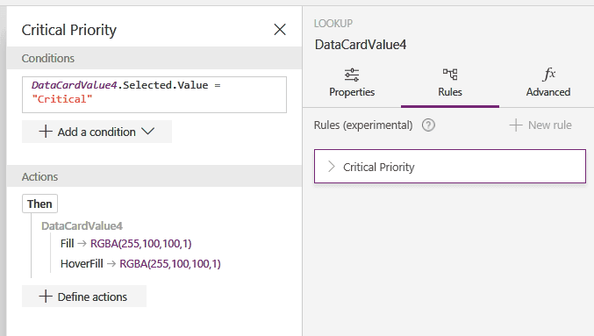Image resolution: width=594 pixels, height=336 pixels.
Task: Click the plus icon on Define actions
Action: click(x=46, y=297)
